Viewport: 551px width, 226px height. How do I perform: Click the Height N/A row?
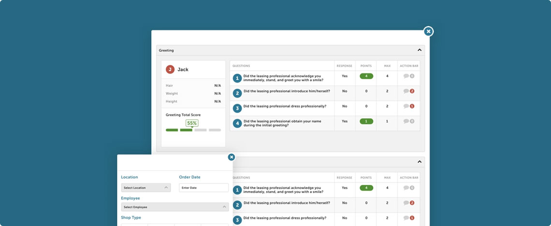point(193,101)
